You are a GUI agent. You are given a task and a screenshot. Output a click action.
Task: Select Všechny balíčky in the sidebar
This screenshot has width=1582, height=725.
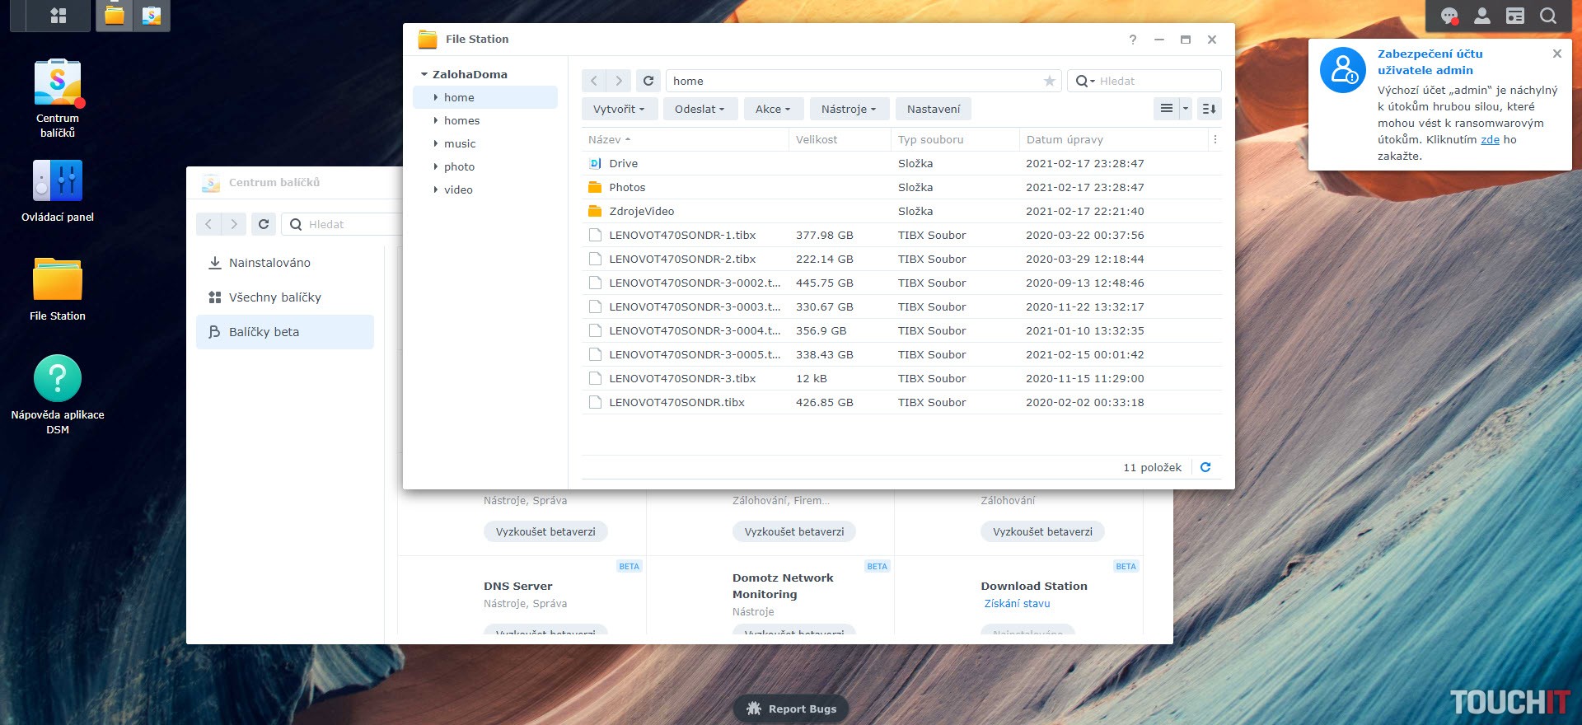coord(274,297)
